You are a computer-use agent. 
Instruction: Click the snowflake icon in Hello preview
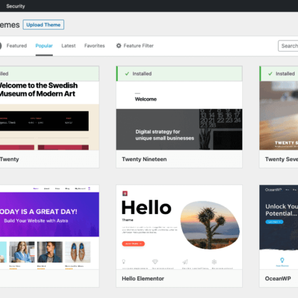[214, 262]
